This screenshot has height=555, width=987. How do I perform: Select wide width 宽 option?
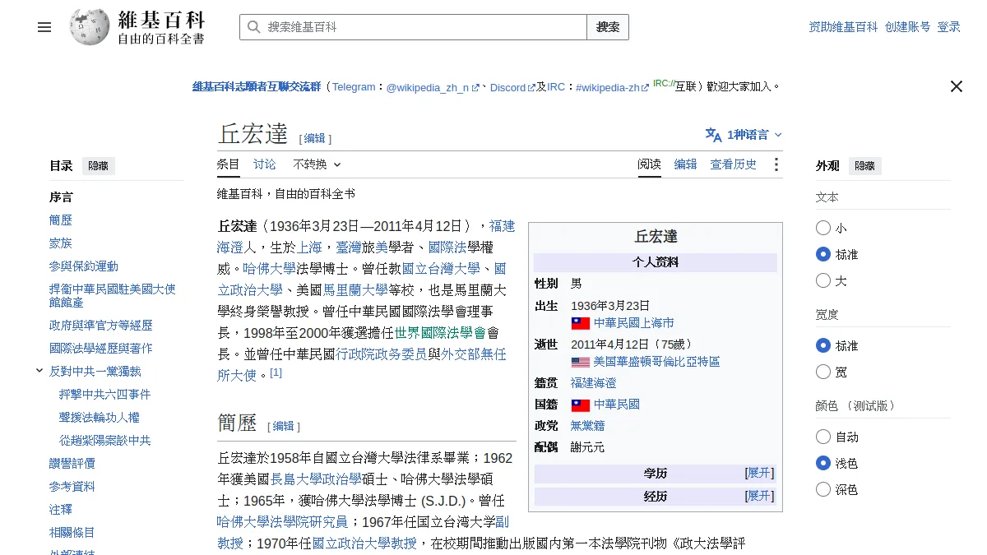[823, 372]
